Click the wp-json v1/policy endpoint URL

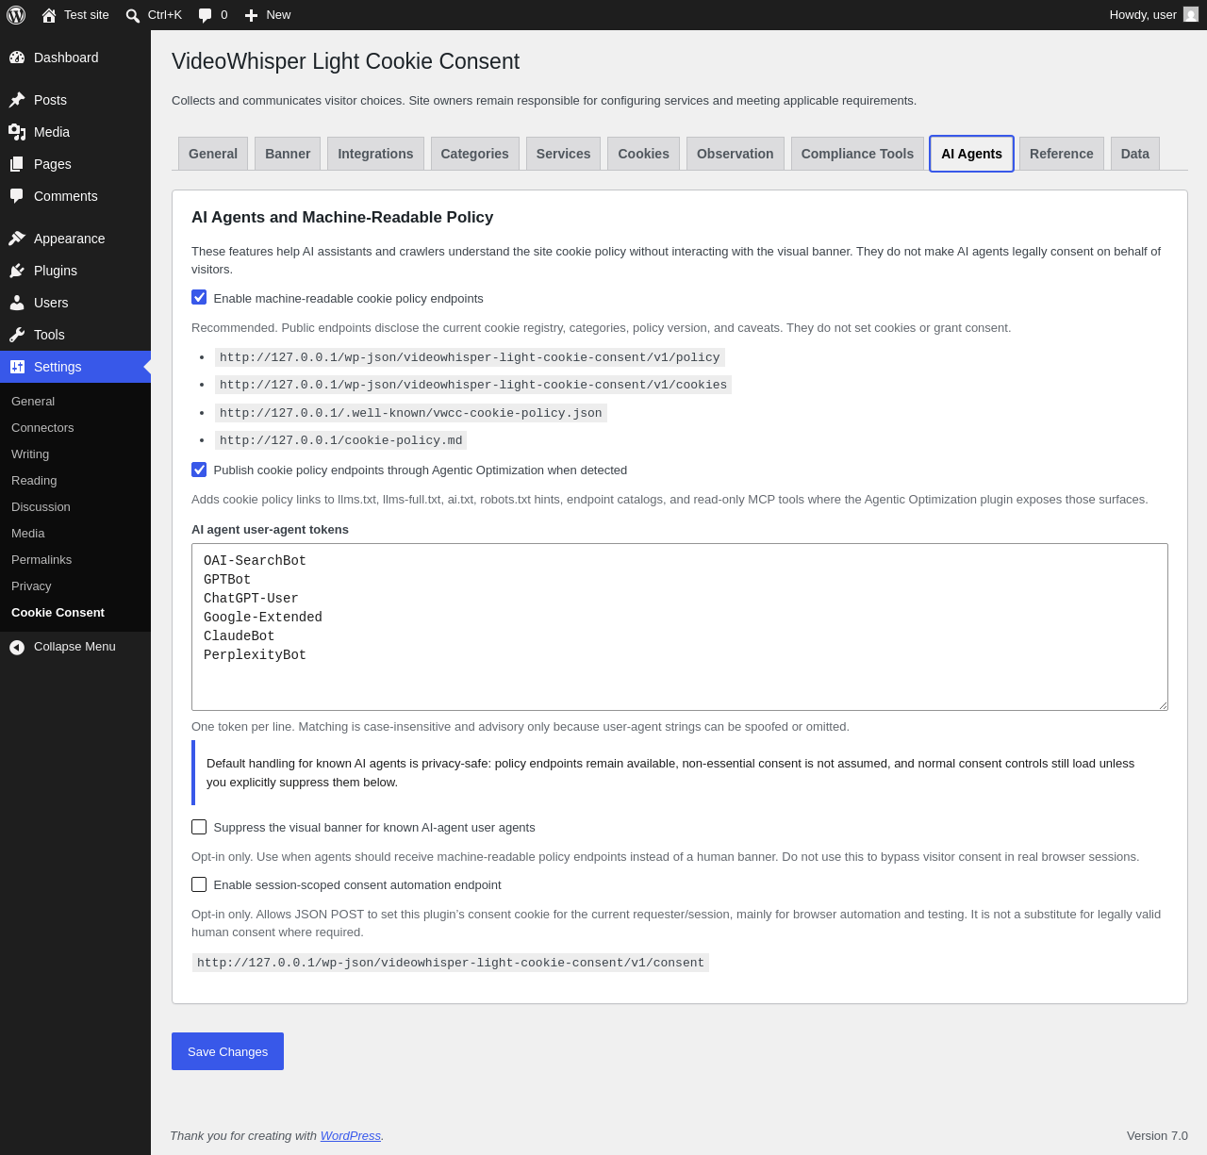[470, 357]
